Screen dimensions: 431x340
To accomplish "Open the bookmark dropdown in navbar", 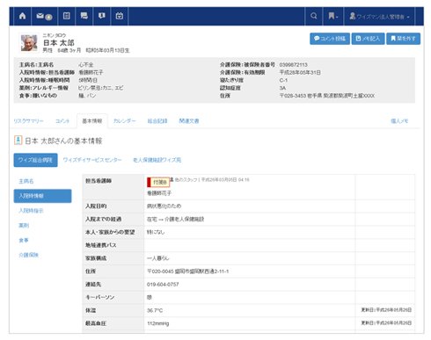I will point(332,16).
